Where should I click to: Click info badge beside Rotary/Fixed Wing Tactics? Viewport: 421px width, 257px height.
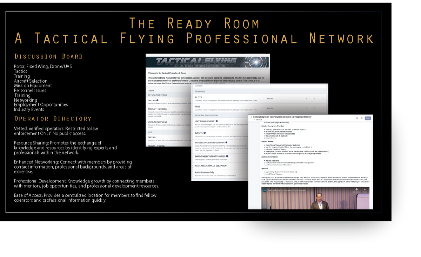coord(158,100)
